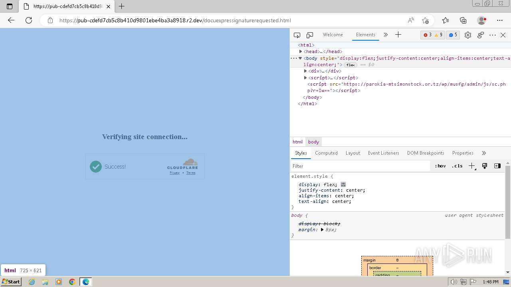Click the address bar URL

click(175, 20)
